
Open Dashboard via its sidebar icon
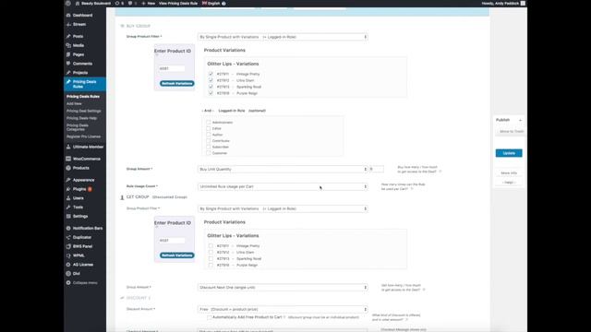pos(68,15)
